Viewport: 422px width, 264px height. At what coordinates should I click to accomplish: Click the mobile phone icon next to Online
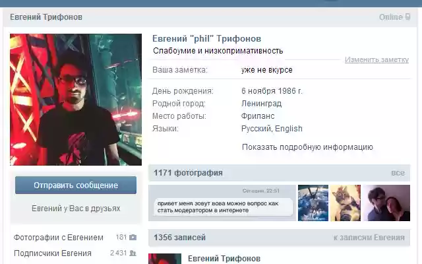[x=407, y=17]
